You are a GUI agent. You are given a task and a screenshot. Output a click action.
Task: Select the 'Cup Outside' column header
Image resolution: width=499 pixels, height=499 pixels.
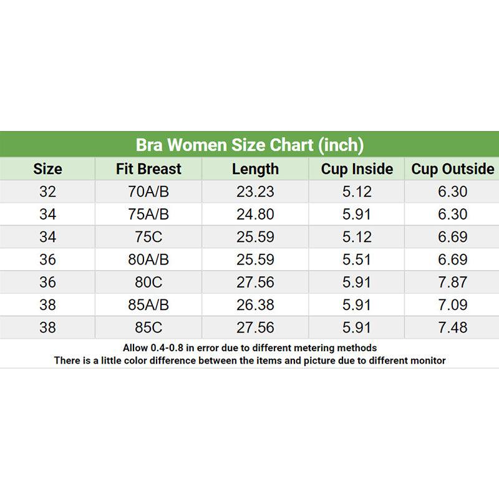[x=452, y=169]
